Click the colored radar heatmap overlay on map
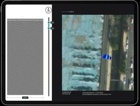Viewport: 140px width, 106px height. [x=107, y=57]
